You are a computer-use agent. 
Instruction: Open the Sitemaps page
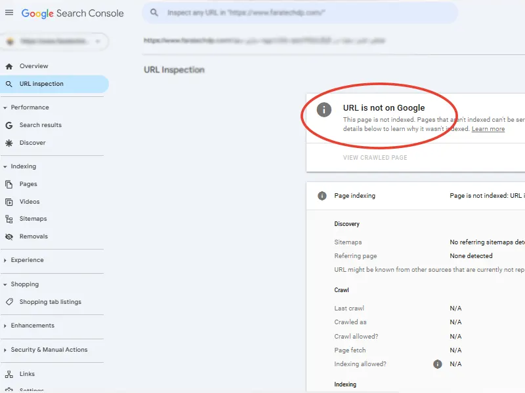click(x=33, y=219)
